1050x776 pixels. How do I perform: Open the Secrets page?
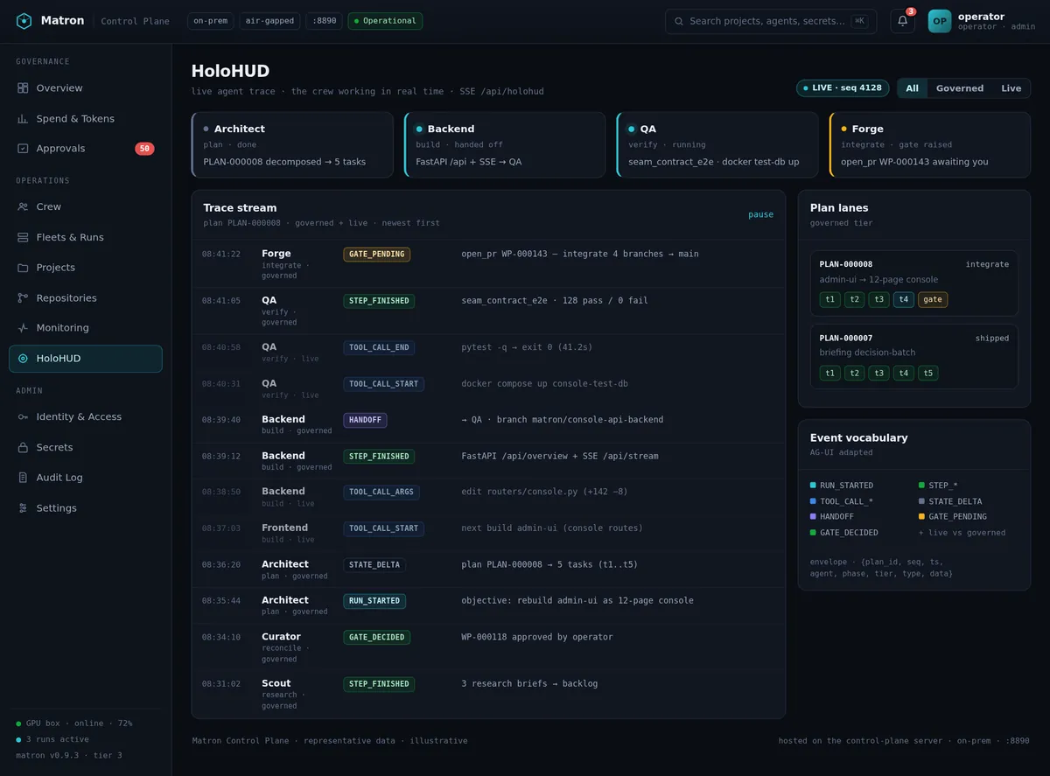tap(86, 448)
